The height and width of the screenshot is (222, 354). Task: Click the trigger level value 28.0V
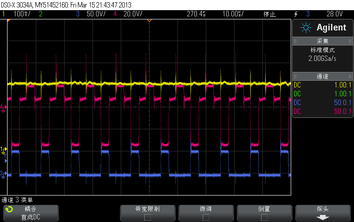(335, 14)
